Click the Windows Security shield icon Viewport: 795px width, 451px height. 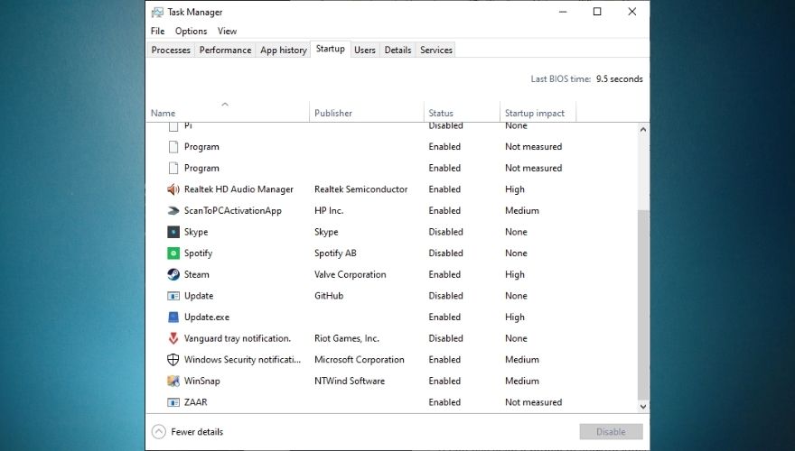[x=173, y=359]
